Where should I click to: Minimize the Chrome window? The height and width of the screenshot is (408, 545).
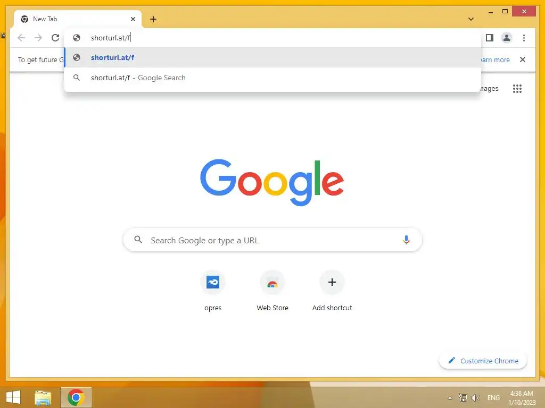pos(490,12)
